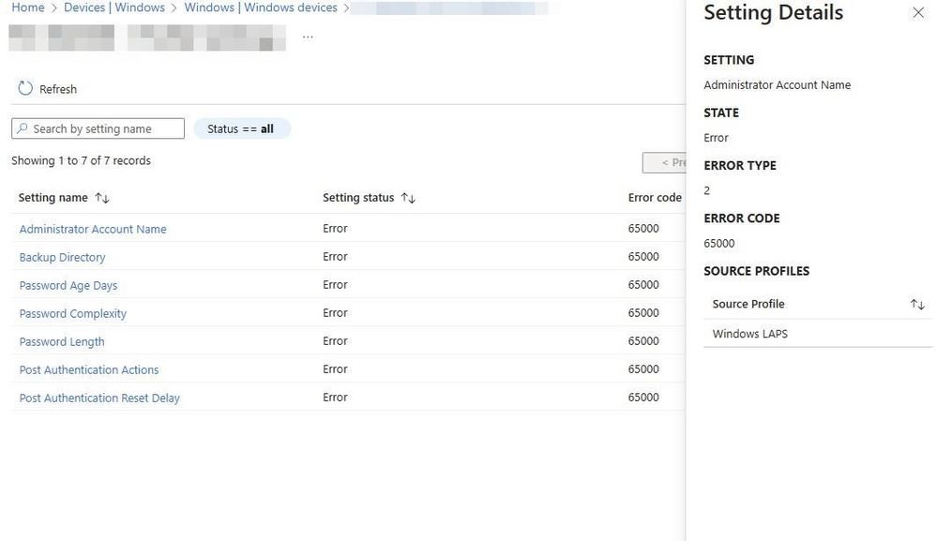Open Password Age Days setting

[x=68, y=285]
